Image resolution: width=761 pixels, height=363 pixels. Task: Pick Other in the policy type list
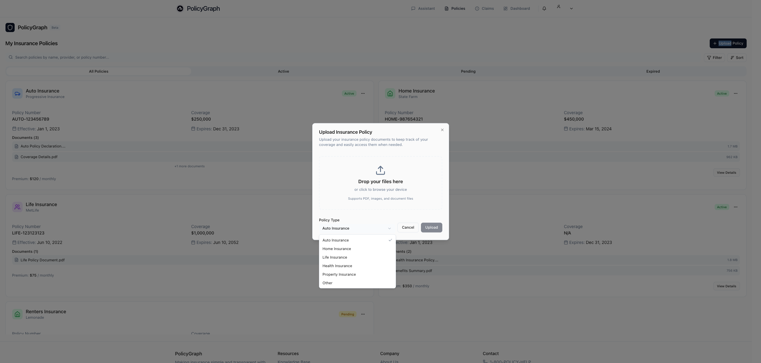(327, 283)
